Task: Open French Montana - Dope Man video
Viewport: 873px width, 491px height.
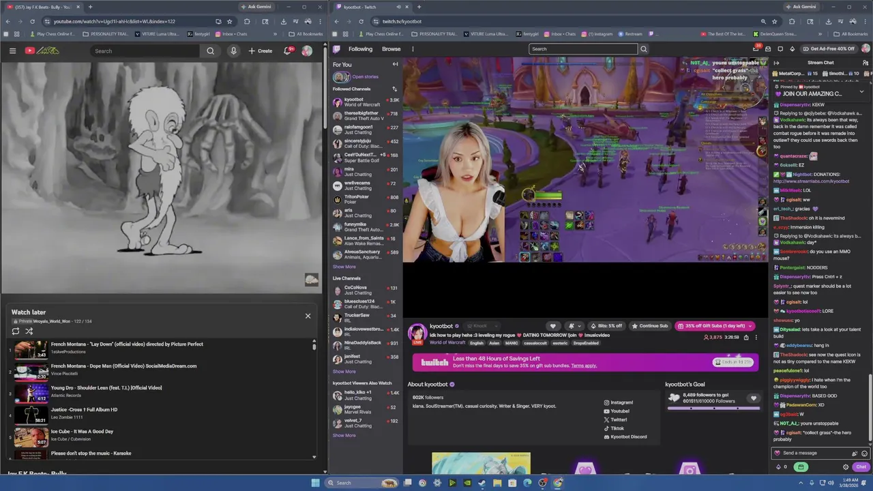Action: [x=123, y=366]
